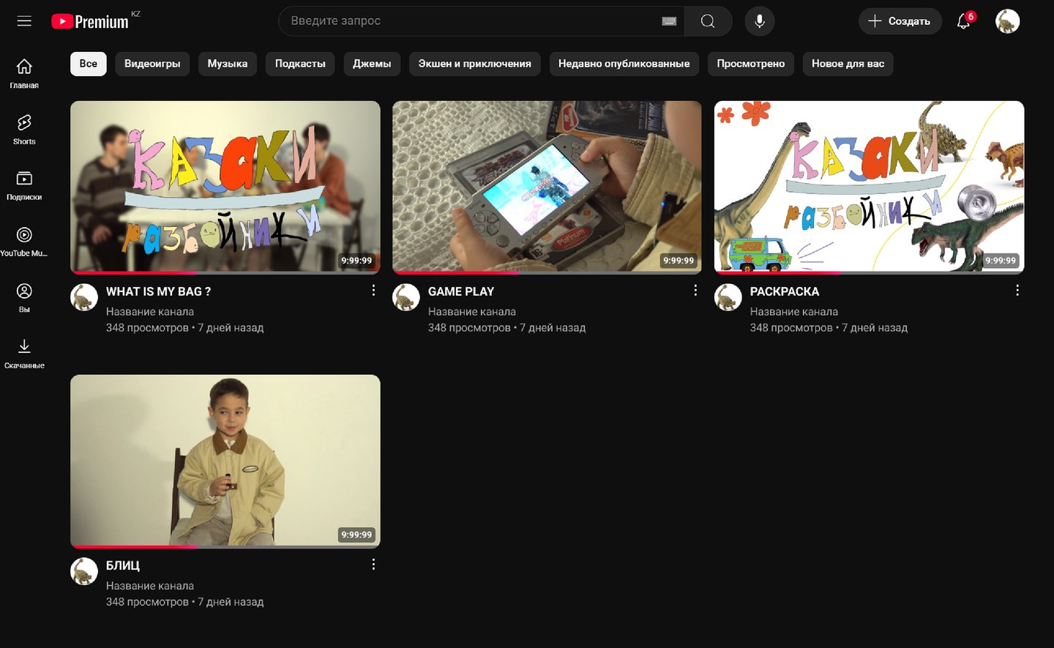
Task: Open options menu for БЛИЦ video
Action: 373,565
